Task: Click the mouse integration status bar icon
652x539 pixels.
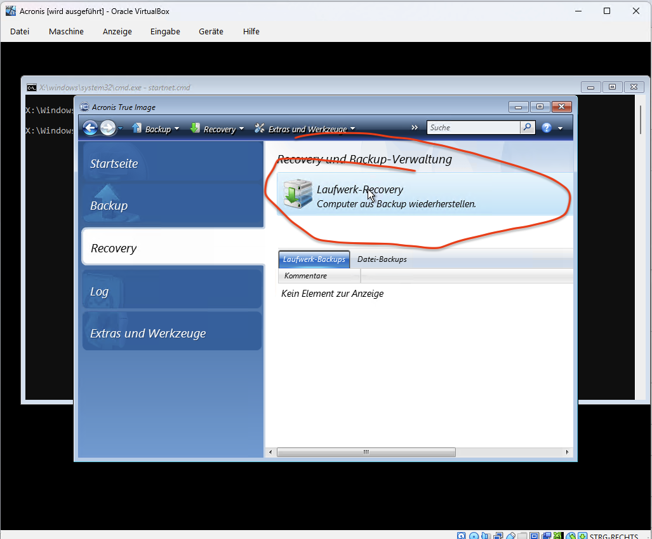Action: pyautogui.click(x=571, y=536)
